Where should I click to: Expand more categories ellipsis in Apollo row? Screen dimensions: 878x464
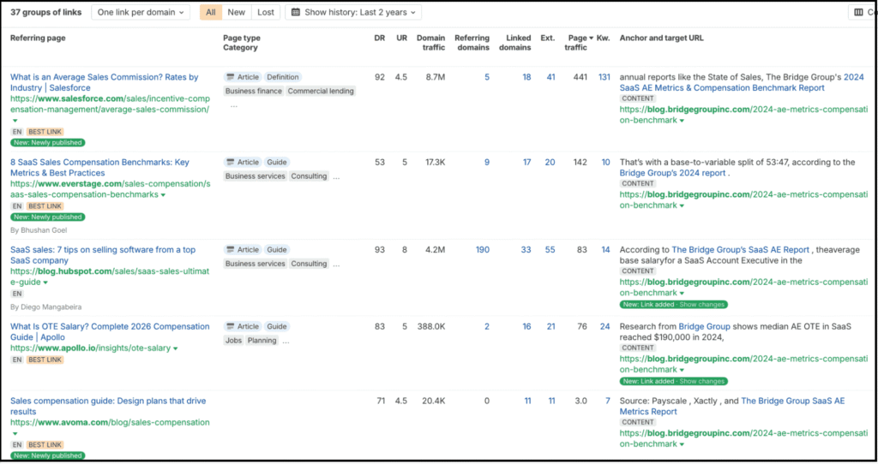tap(286, 341)
